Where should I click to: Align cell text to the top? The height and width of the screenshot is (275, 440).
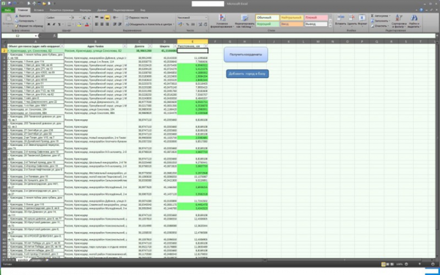tap(97, 18)
